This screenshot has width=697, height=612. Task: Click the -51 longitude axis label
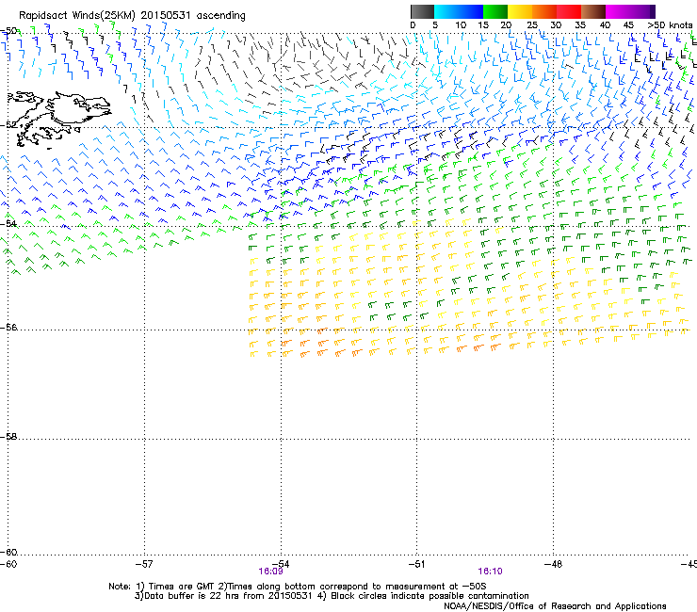416,564
